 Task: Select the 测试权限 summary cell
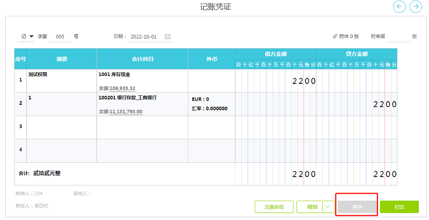pyautogui.click(x=62, y=80)
